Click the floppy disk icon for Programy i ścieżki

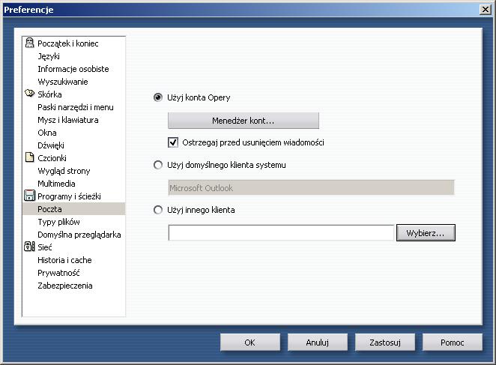pyautogui.click(x=30, y=196)
